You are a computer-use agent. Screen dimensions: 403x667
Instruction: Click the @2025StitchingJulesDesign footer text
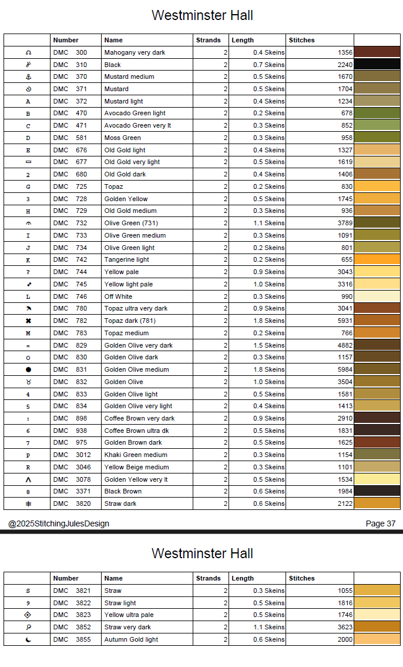pyautogui.click(x=59, y=523)
